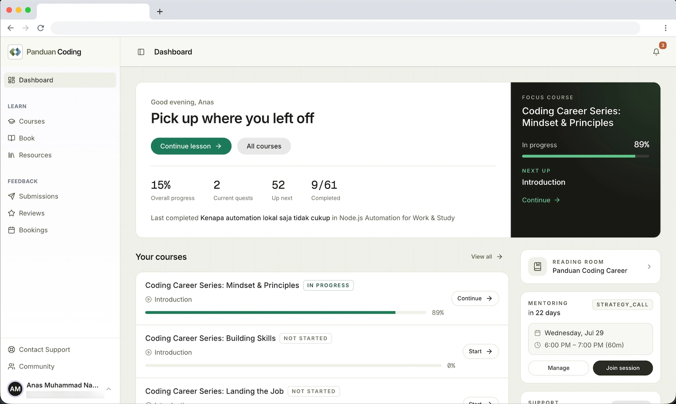Open the browser three-dot menu
This screenshot has width=676, height=404.
tap(666, 28)
